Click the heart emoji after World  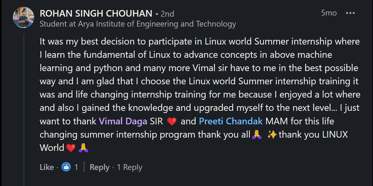[70, 148]
